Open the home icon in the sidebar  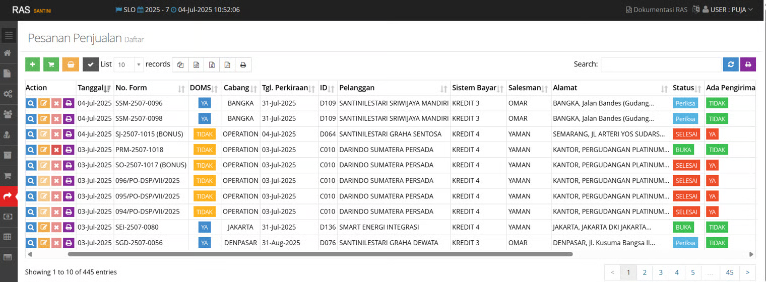tap(8, 53)
